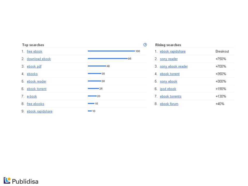Follow the "ebook reader" link

(x=36, y=81)
